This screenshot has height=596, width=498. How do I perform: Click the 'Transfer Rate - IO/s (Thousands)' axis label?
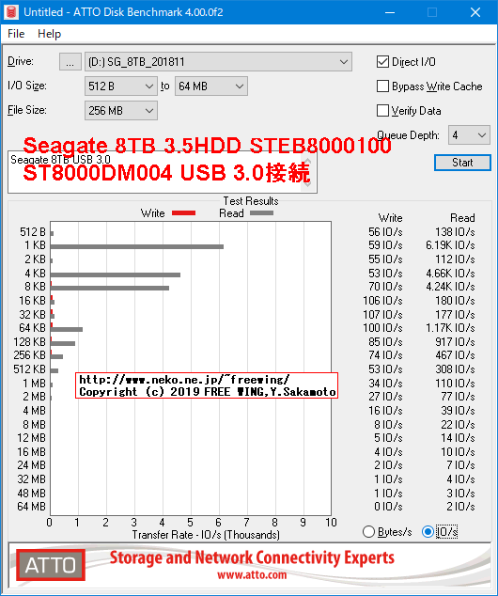[206, 535]
